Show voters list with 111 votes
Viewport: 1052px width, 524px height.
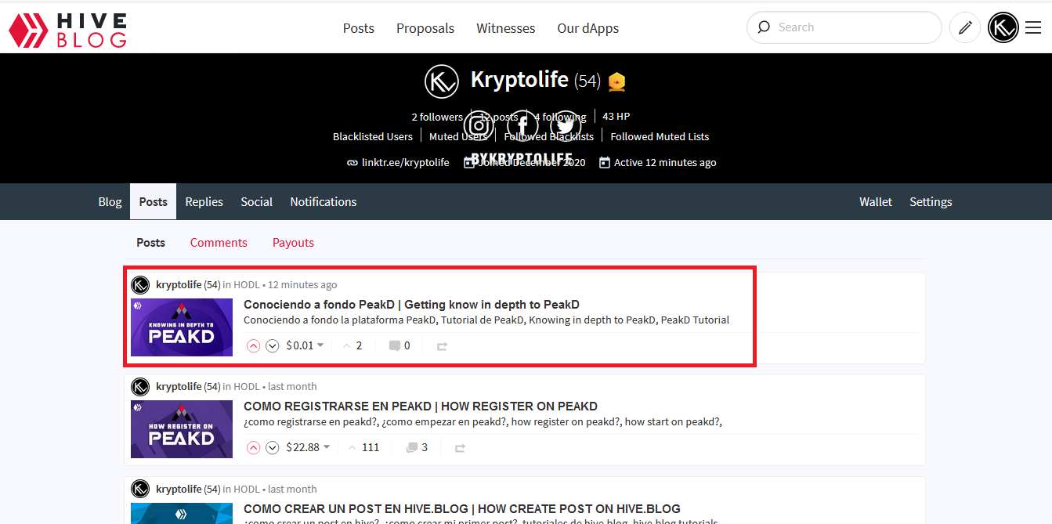pos(363,447)
